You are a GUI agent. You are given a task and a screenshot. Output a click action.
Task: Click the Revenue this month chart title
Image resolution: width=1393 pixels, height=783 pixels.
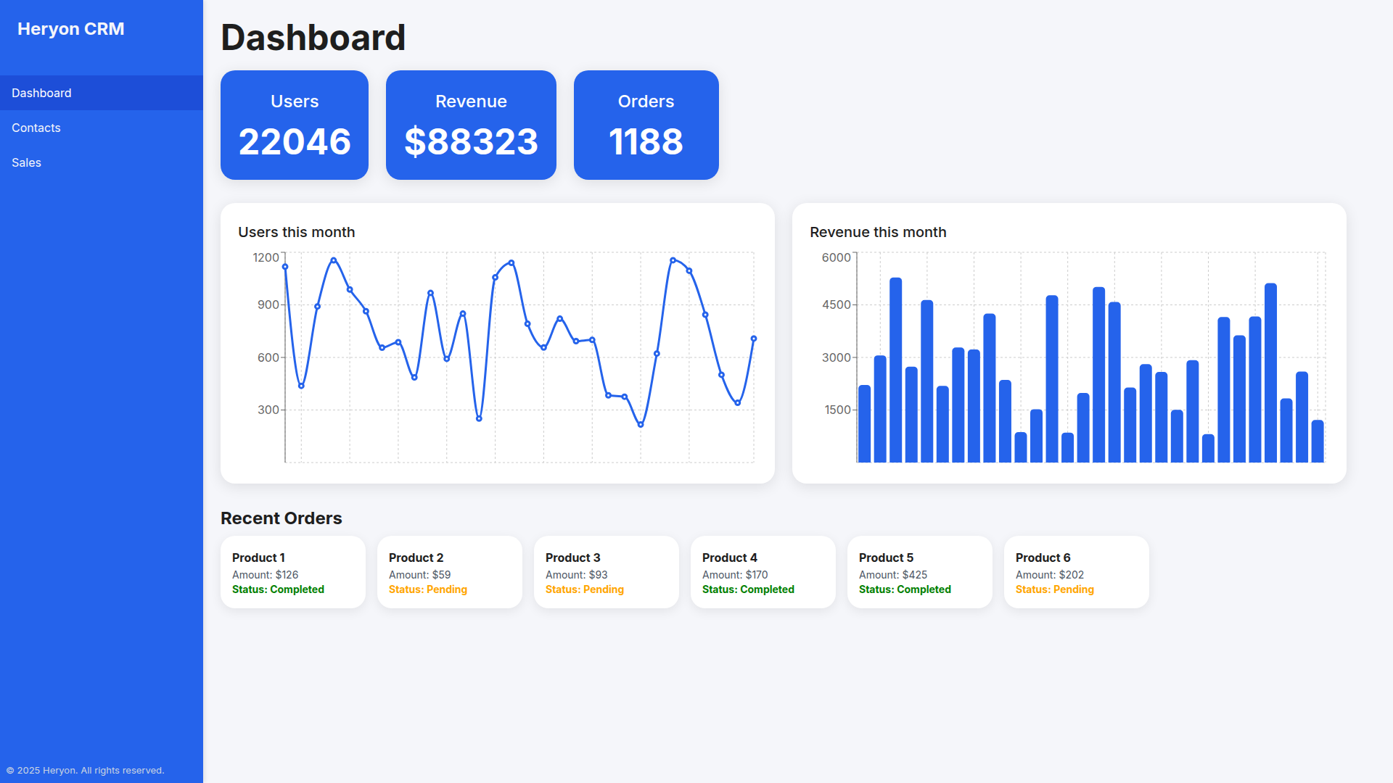[878, 232]
